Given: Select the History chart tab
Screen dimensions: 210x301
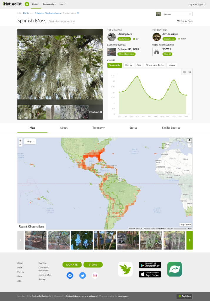Looking at the screenshot, I should pyautogui.click(x=129, y=65).
